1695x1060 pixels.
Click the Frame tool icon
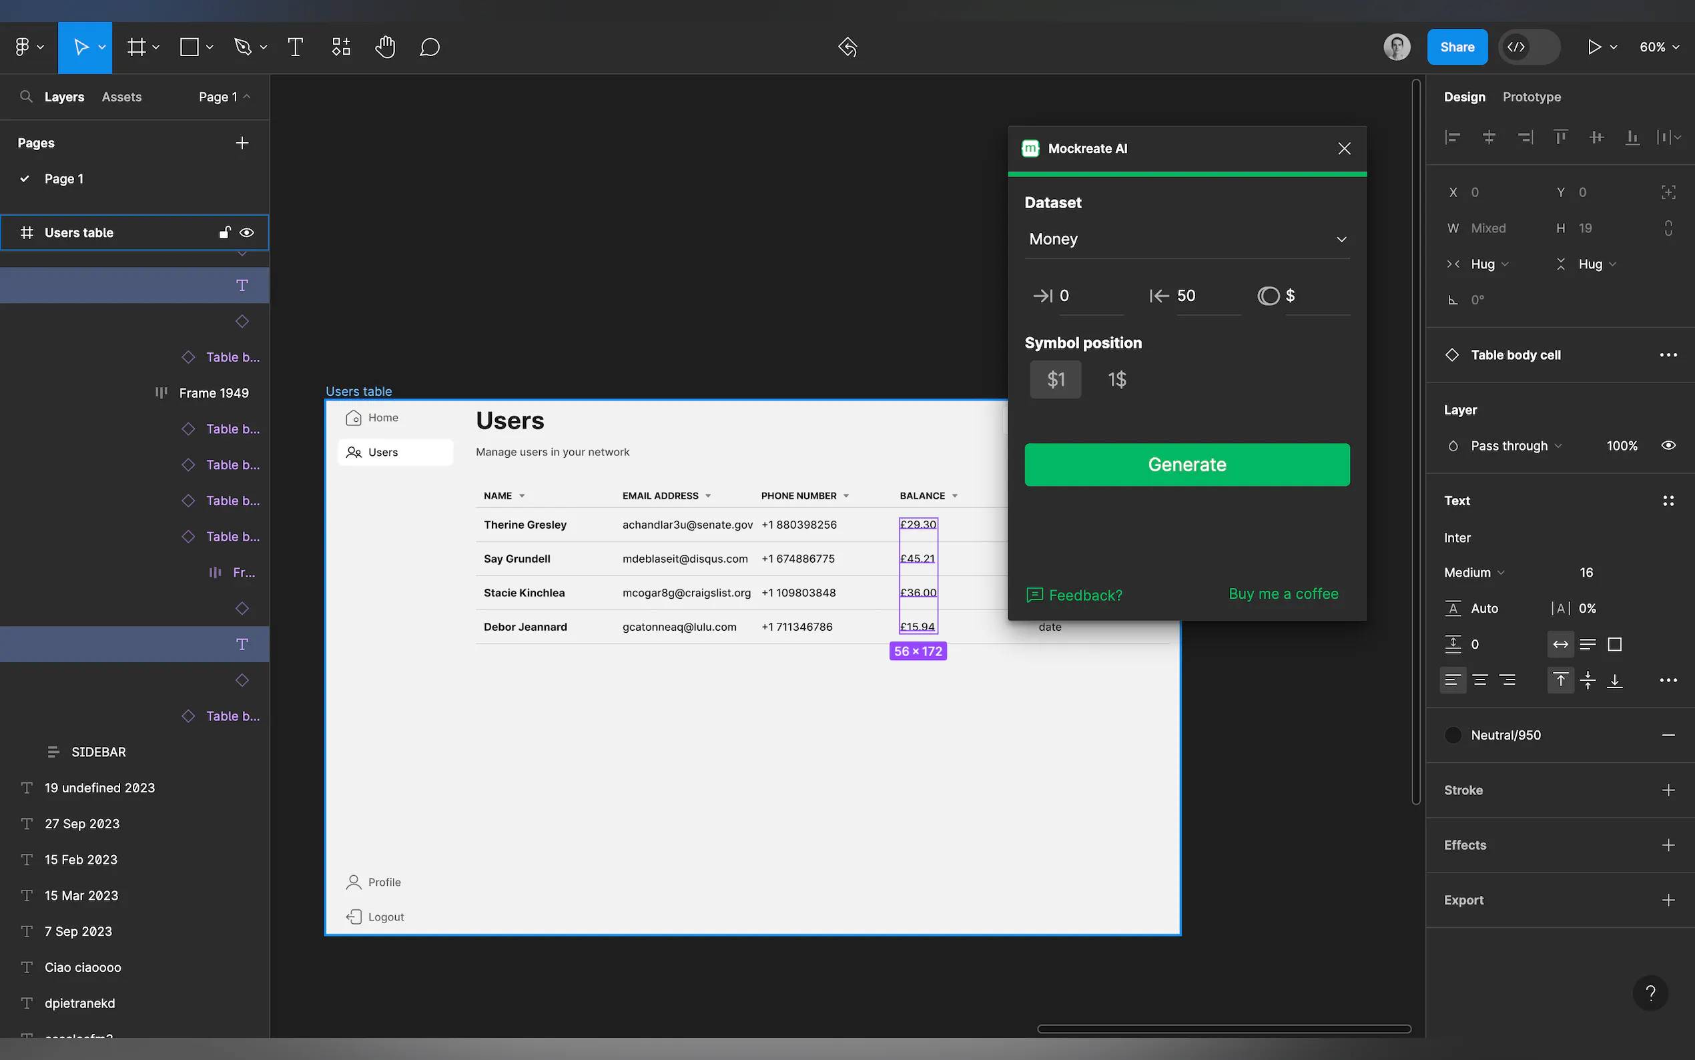pos(137,47)
